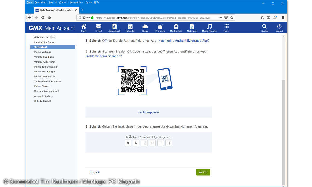Open the Firefox hamburger menu
The height and width of the screenshot is (187, 312).
coord(283,18)
